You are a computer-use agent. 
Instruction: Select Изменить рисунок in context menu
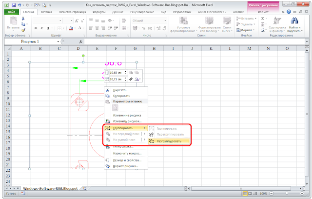[126, 121]
